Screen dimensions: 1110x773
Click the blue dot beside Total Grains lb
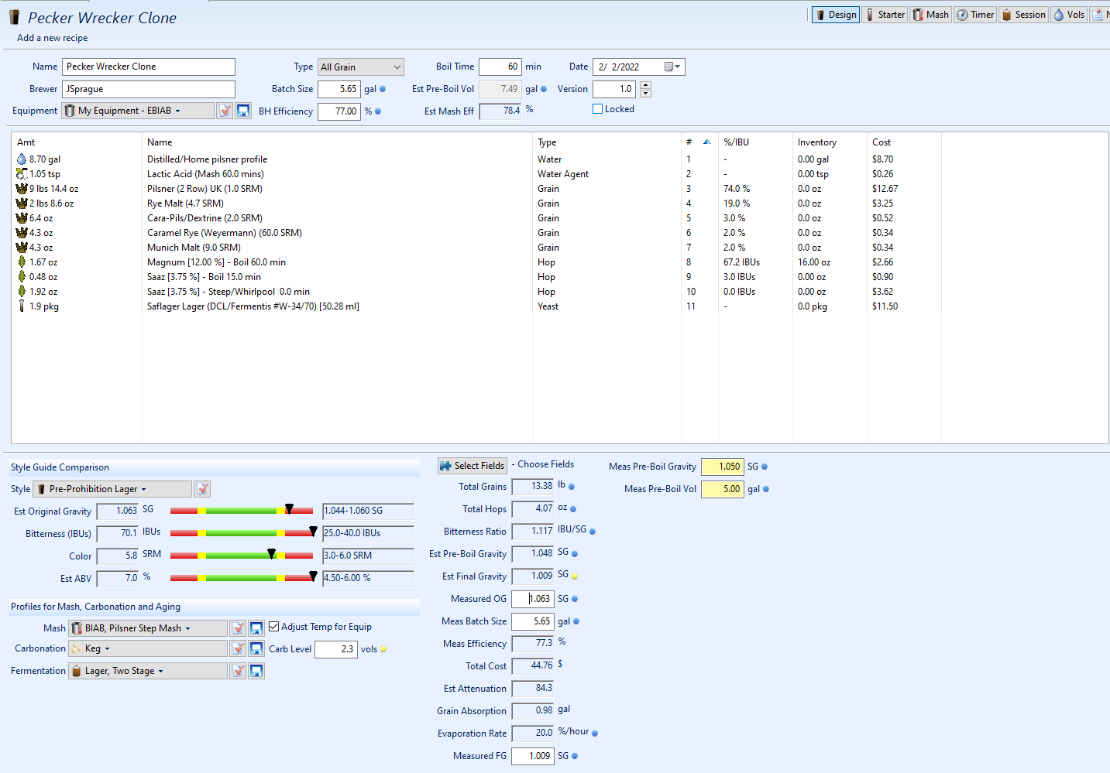572,487
